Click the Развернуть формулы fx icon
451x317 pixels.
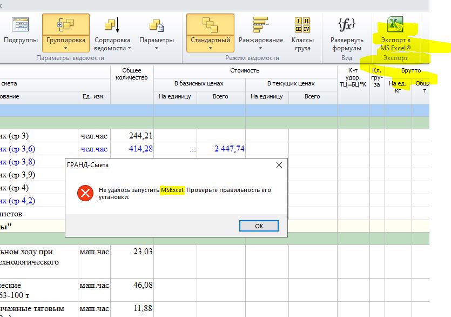pyautogui.click(x=347, y=24)
